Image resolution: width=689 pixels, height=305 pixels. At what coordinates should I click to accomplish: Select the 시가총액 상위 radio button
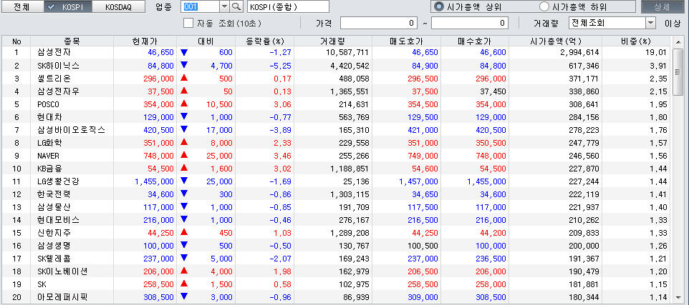coord(438,6)
